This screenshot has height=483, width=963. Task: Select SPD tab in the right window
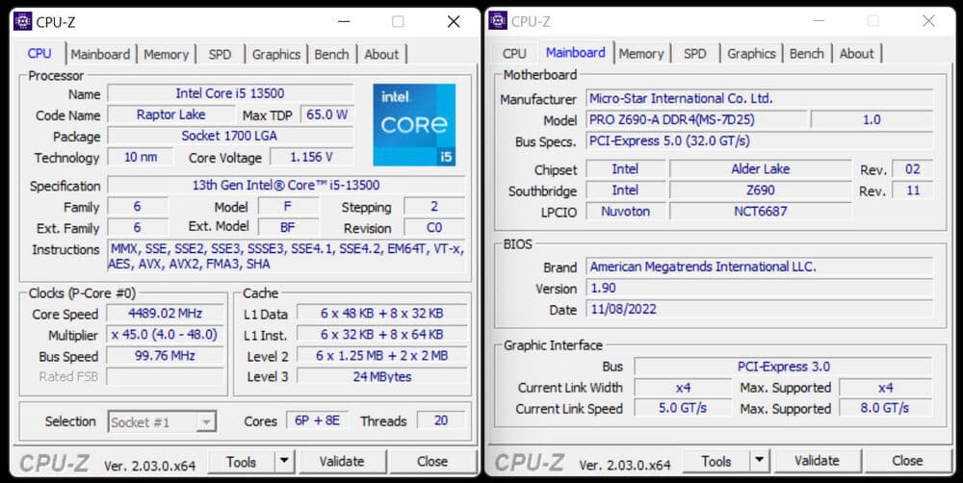click(x=695, y=53)
